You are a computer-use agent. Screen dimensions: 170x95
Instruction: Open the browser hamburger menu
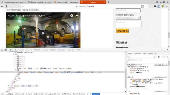tap(157, 2)
